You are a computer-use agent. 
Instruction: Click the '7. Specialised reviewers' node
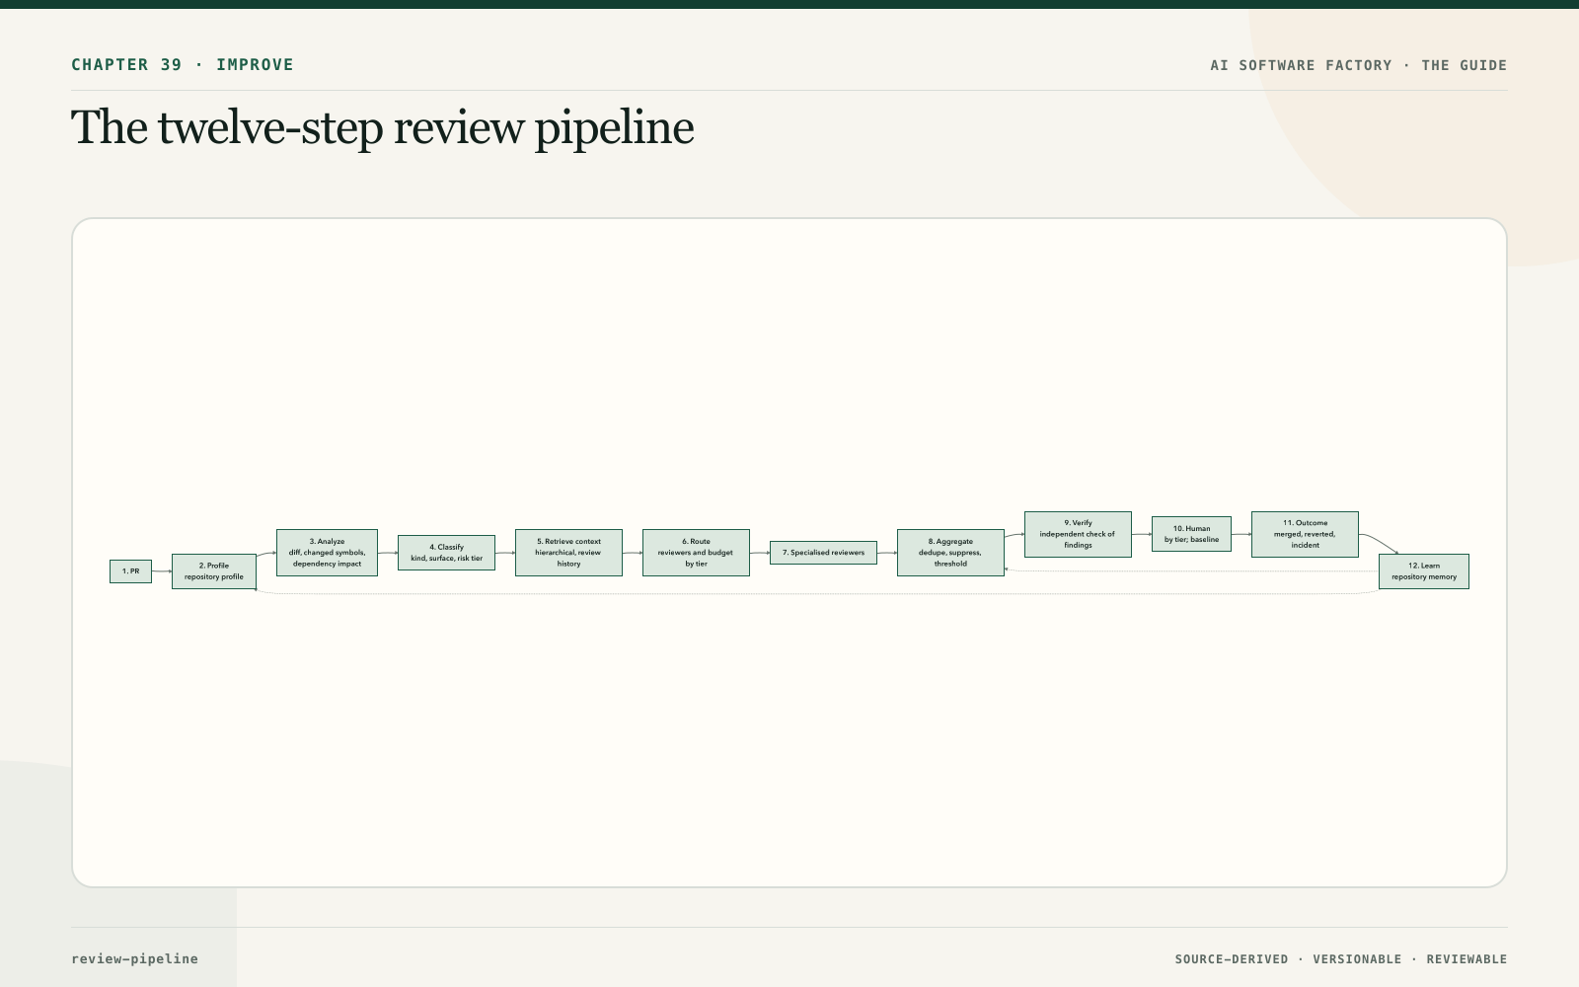(823, 553)
